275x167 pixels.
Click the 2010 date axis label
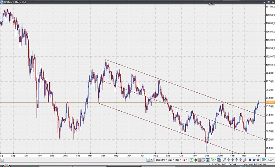click(220, 156)
